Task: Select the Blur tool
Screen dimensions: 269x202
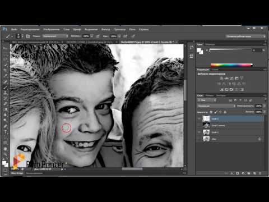Action: pyautogui.click(x=5, y=115)
